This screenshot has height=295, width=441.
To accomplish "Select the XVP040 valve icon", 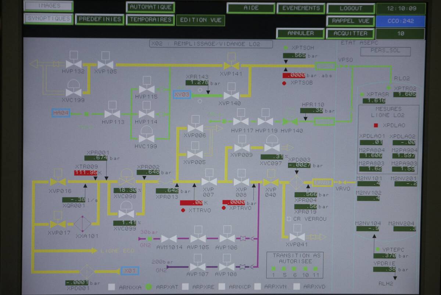I will coord(271,182).
